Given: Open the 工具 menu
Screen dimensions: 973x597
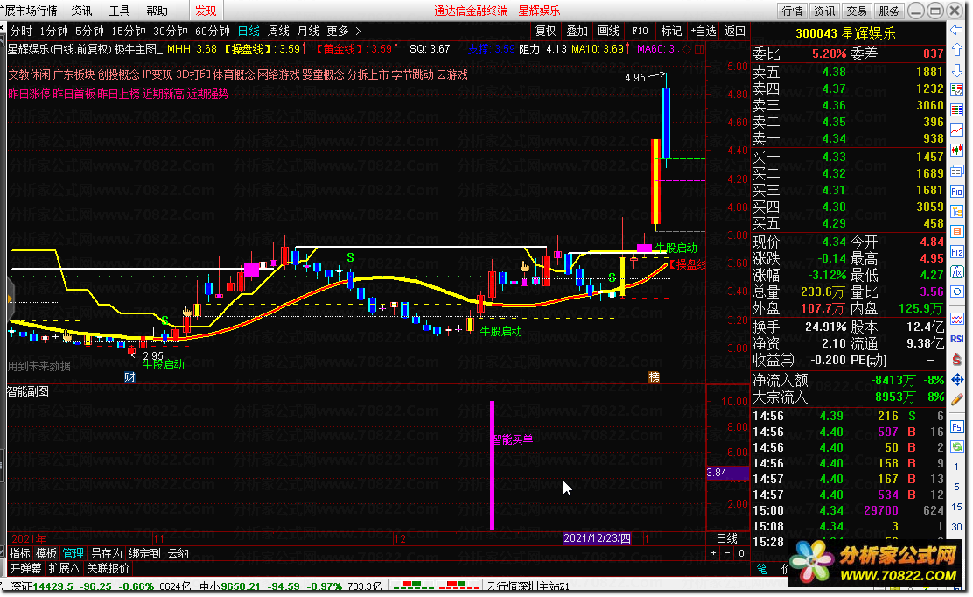Looking at the screenshot, I should [x=119, y=11].
